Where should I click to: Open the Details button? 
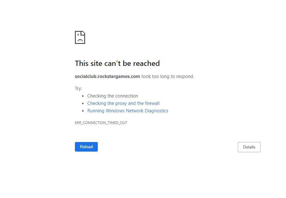249,147
